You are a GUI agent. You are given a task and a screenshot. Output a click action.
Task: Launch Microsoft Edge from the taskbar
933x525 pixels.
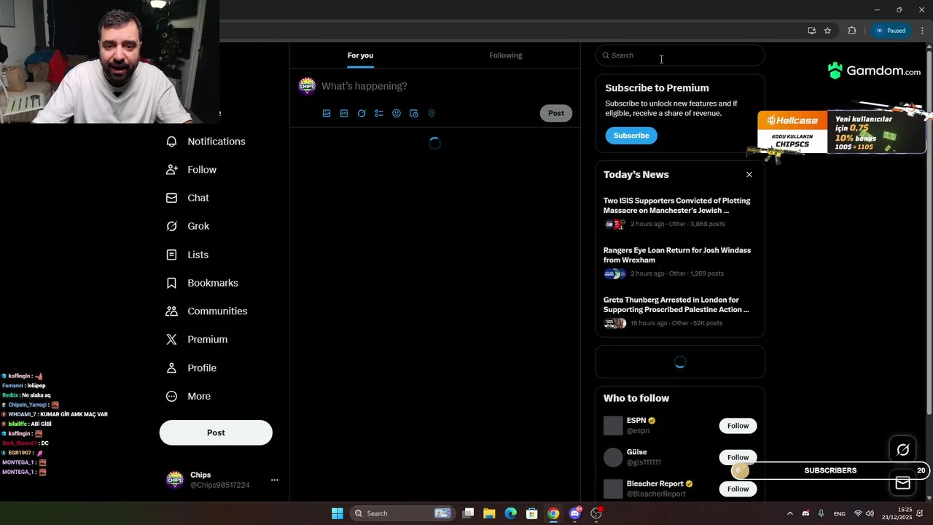(511, 513)
